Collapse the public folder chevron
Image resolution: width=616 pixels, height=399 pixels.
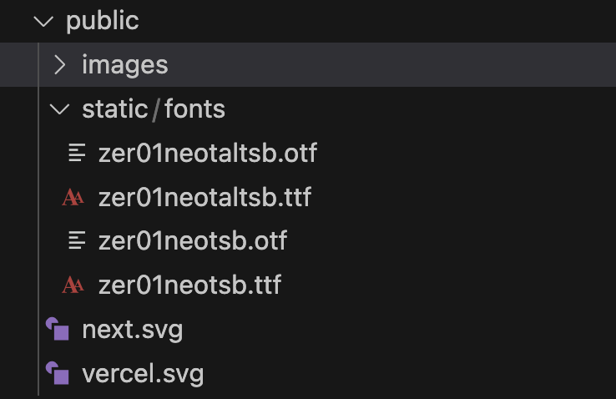click(x=43, y=21)
